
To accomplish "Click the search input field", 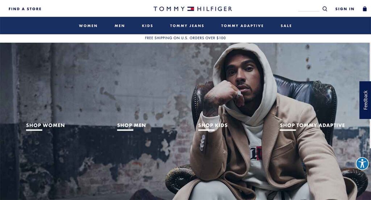I will tap(309, 9).
